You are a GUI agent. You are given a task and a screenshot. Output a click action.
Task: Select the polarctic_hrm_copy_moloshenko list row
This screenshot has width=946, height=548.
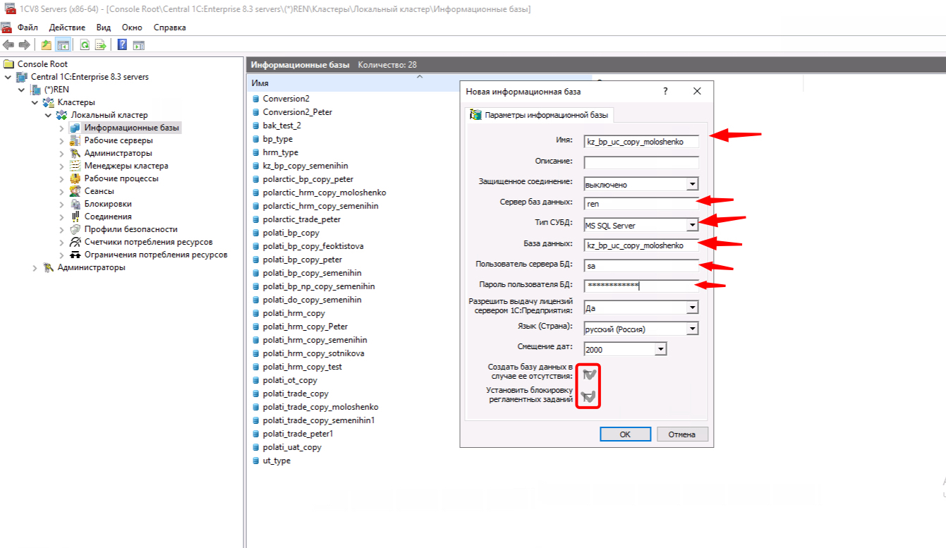tap(325, 193)
